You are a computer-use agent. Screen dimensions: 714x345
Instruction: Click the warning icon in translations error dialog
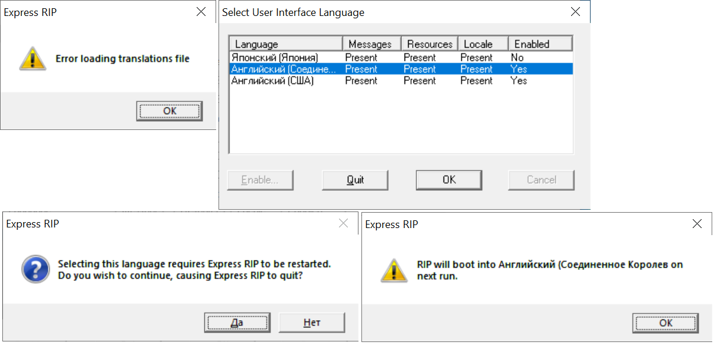[32, 58]
